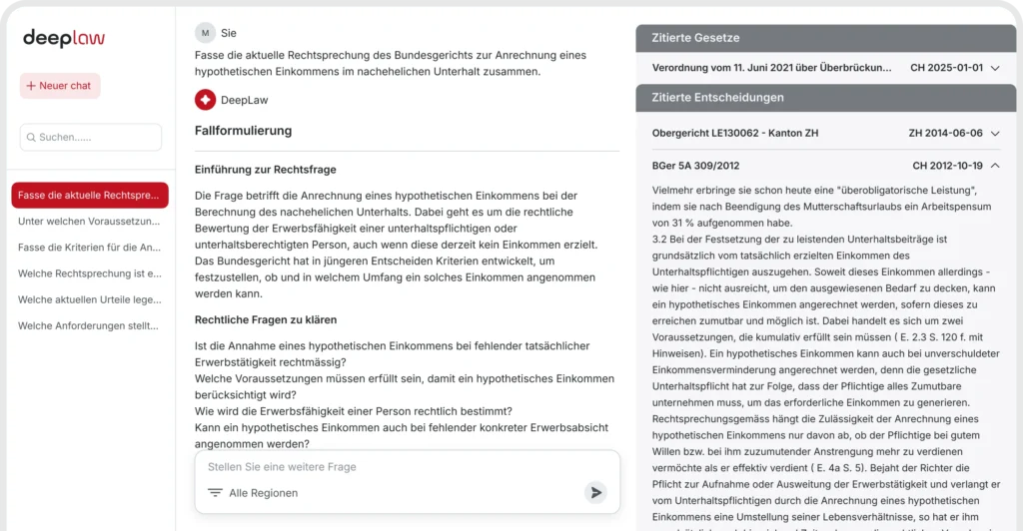
Task: Click the user avatar labeled M
Action: pyautogui.click(x=205, y=33)
